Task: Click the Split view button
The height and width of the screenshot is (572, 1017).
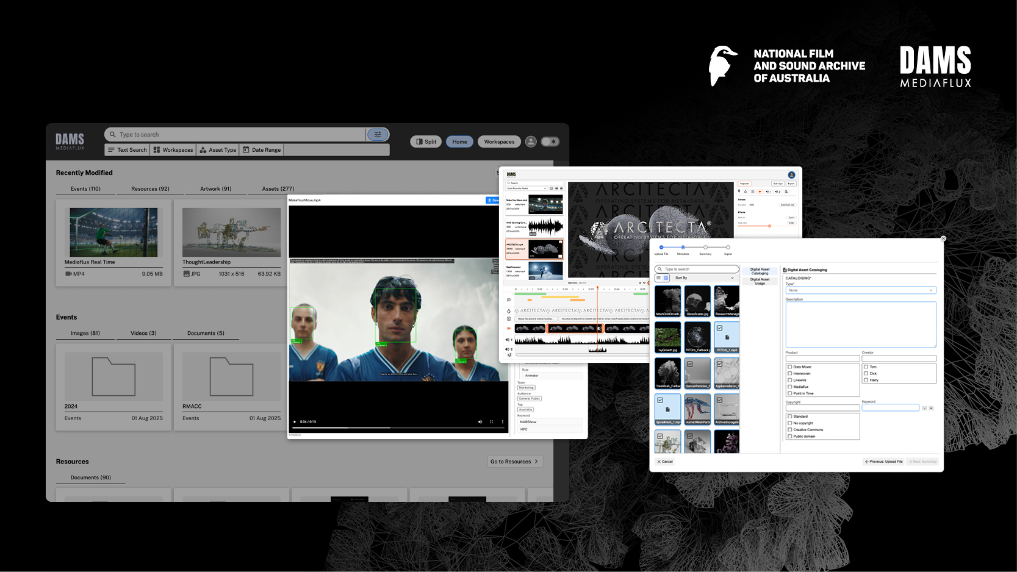Action: pos(426,141)
